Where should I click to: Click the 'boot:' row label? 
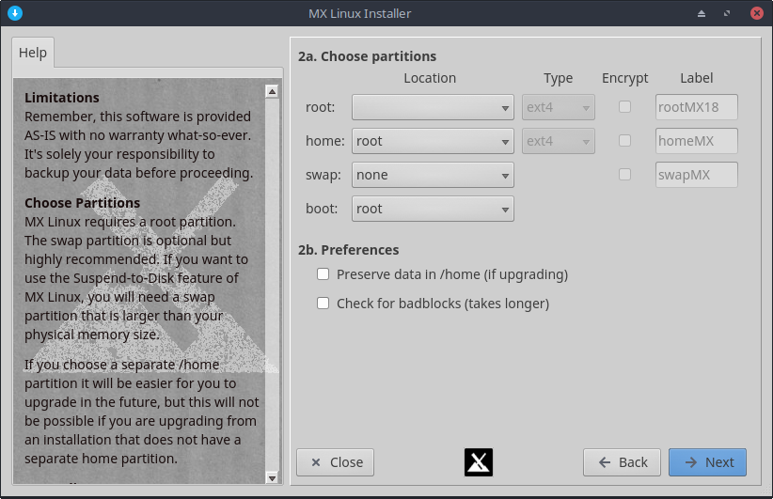tap(322, 209)
